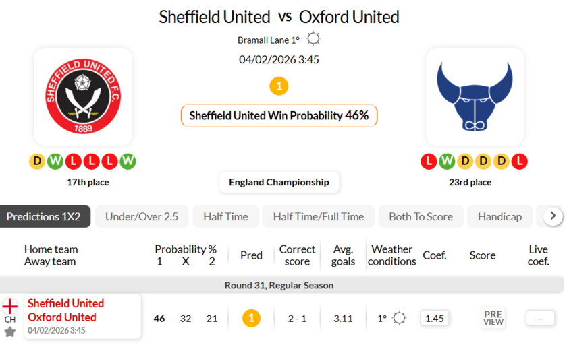Viewport: 567px width, 349px height.
Task: Open the Sheffield United vs Oxford United match link
Action: (65, 311)
